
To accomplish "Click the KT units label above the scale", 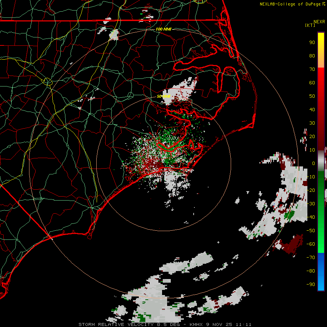I will 310,25.
